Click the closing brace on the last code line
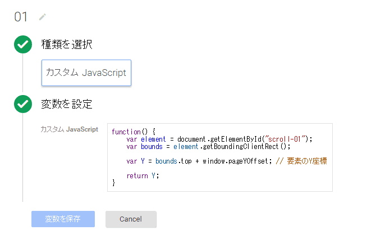 click(x=113, y=183)
